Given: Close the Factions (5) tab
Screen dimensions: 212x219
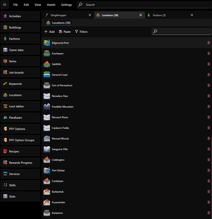Looking at the screenshot, I should coord(192,15).
